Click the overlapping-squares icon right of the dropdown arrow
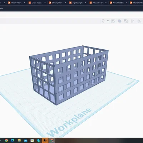The image size is (143, 143). (113, 21)
